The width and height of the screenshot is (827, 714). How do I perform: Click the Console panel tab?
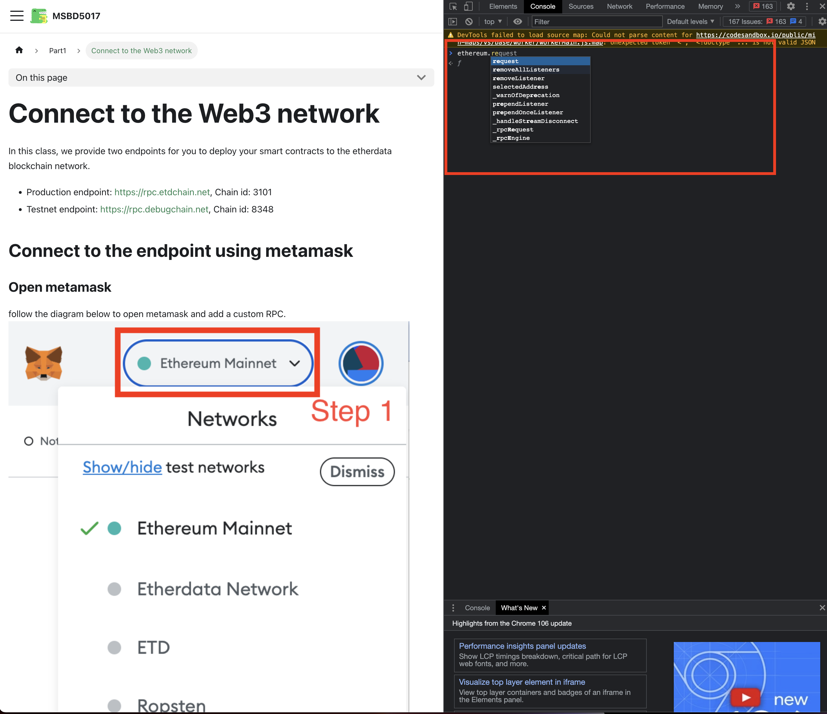[541, 6]
